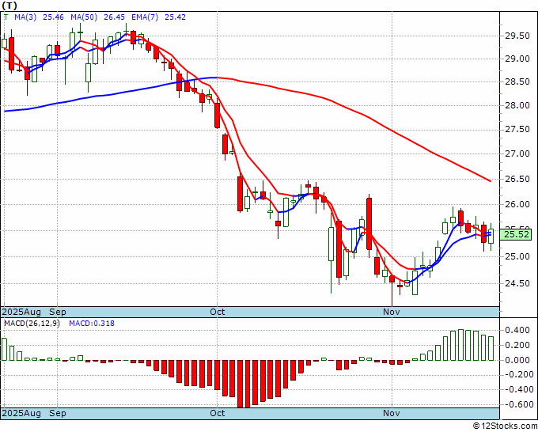Screen dimensions: 538x432
Task: Click the -0.600 MACD axis label
Action: (x=517, y=404)
